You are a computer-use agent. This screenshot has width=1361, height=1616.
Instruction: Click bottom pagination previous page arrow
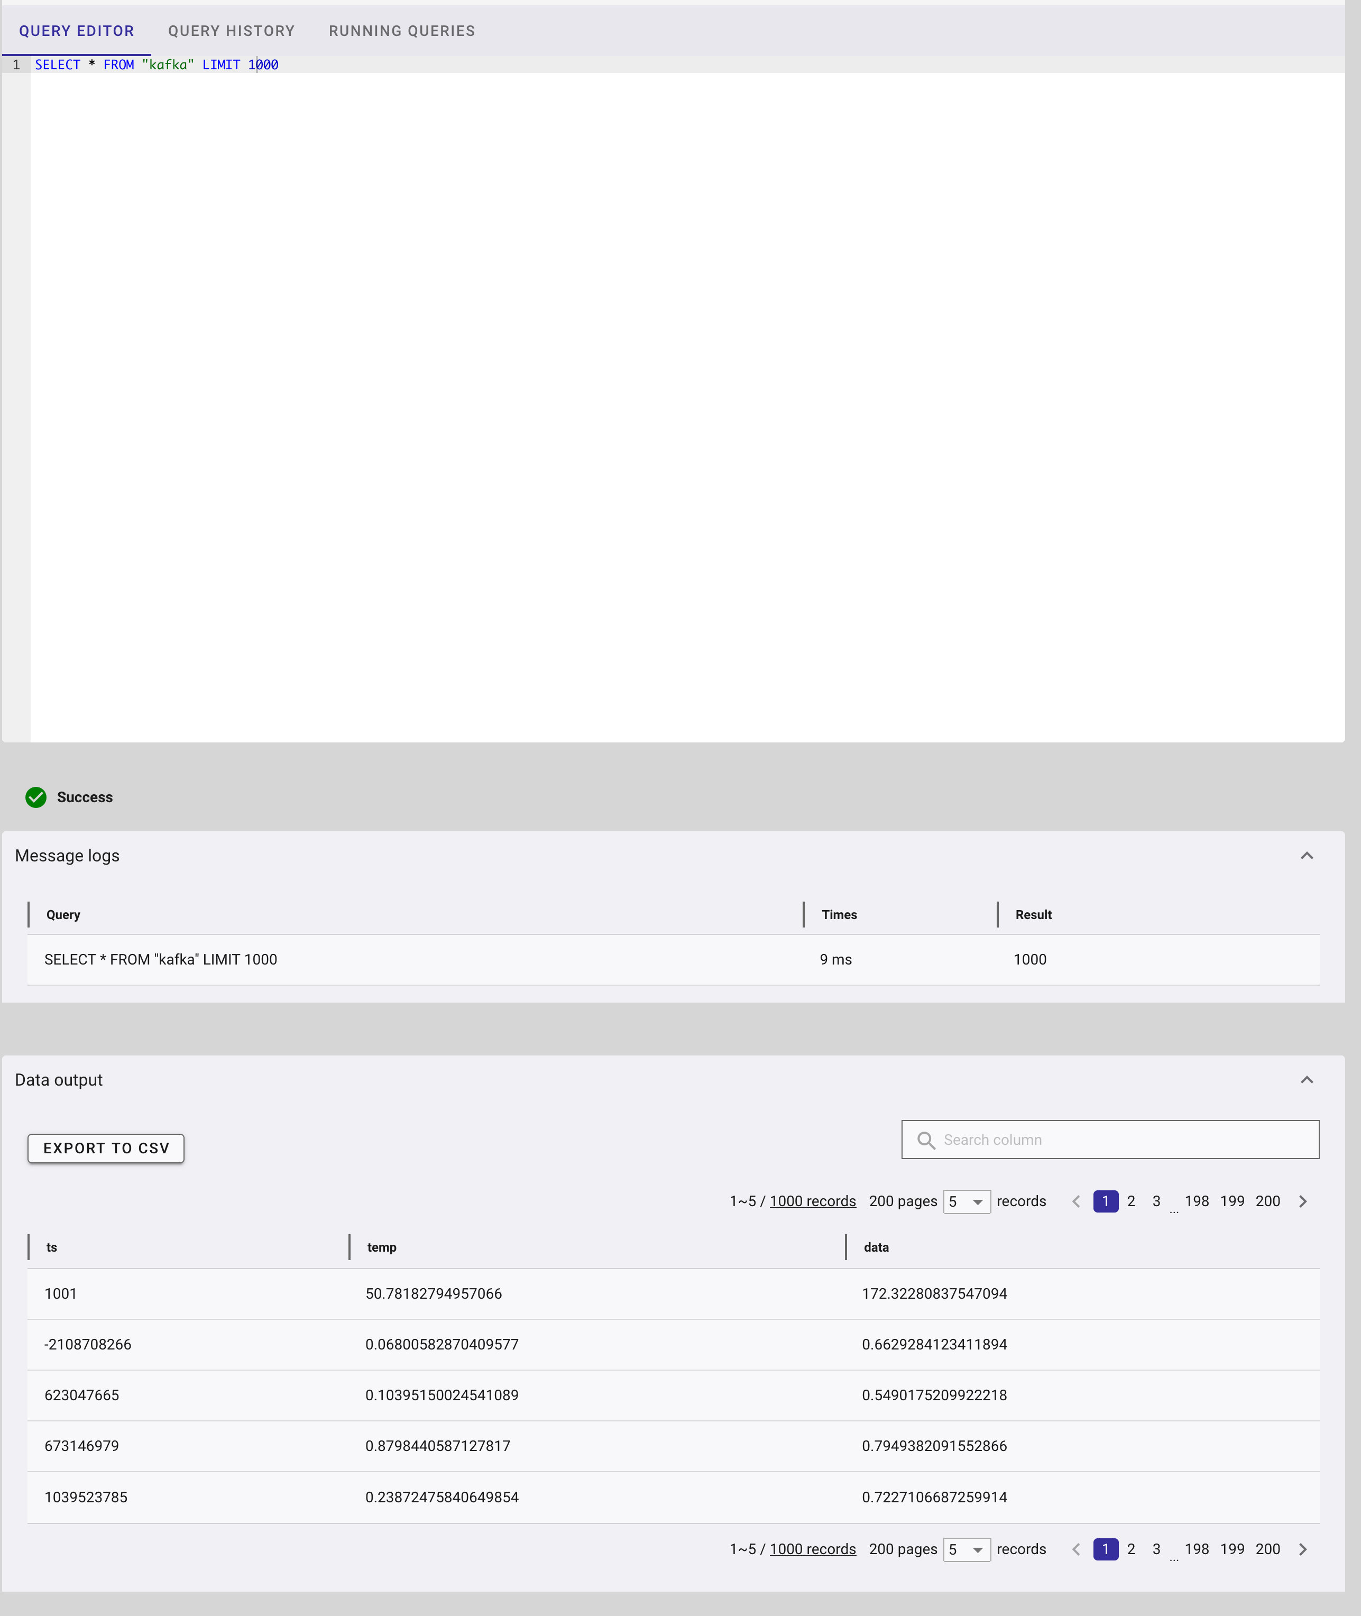pos(1075,1549)
